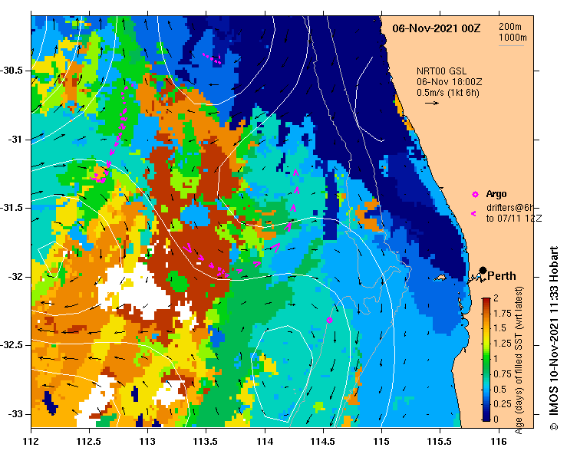567x454 pixels.
Task: Click the longitude tick label 113.5
Action: [x=206, y=442]
